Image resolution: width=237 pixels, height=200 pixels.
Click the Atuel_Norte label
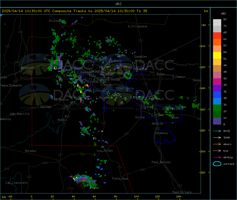coord(125,88)
